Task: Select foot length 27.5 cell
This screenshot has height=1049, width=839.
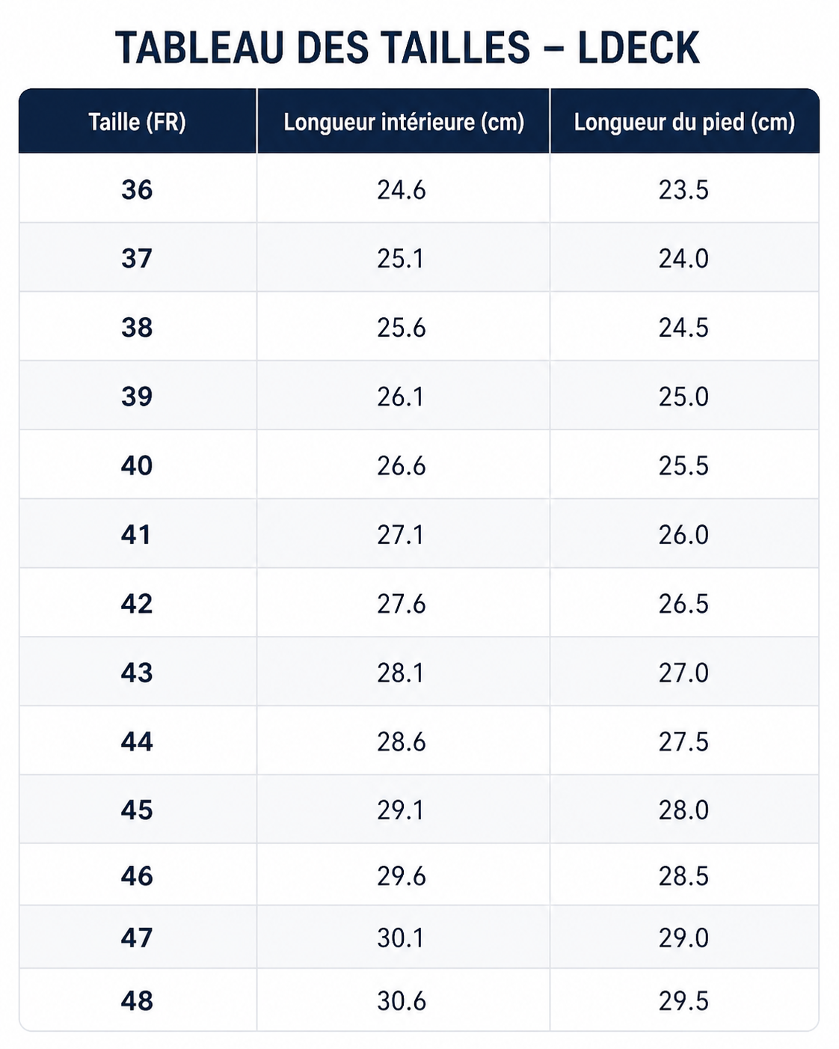Action: [683, 741]
